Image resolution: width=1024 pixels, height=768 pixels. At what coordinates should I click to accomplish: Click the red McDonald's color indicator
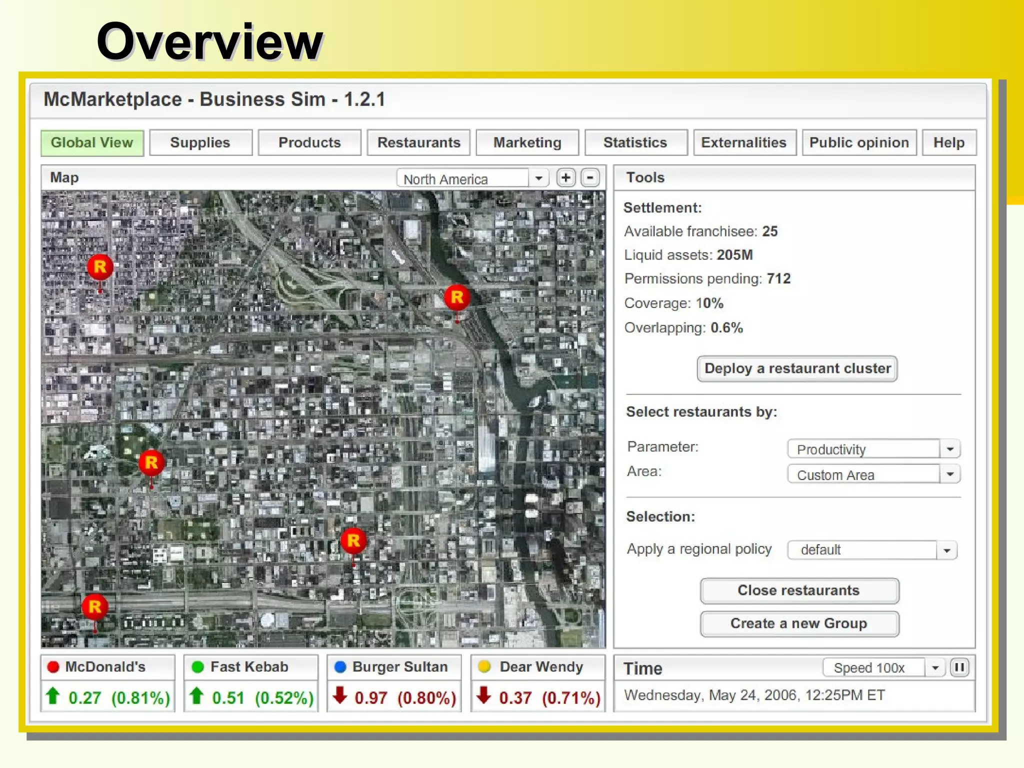click(53, 667)
